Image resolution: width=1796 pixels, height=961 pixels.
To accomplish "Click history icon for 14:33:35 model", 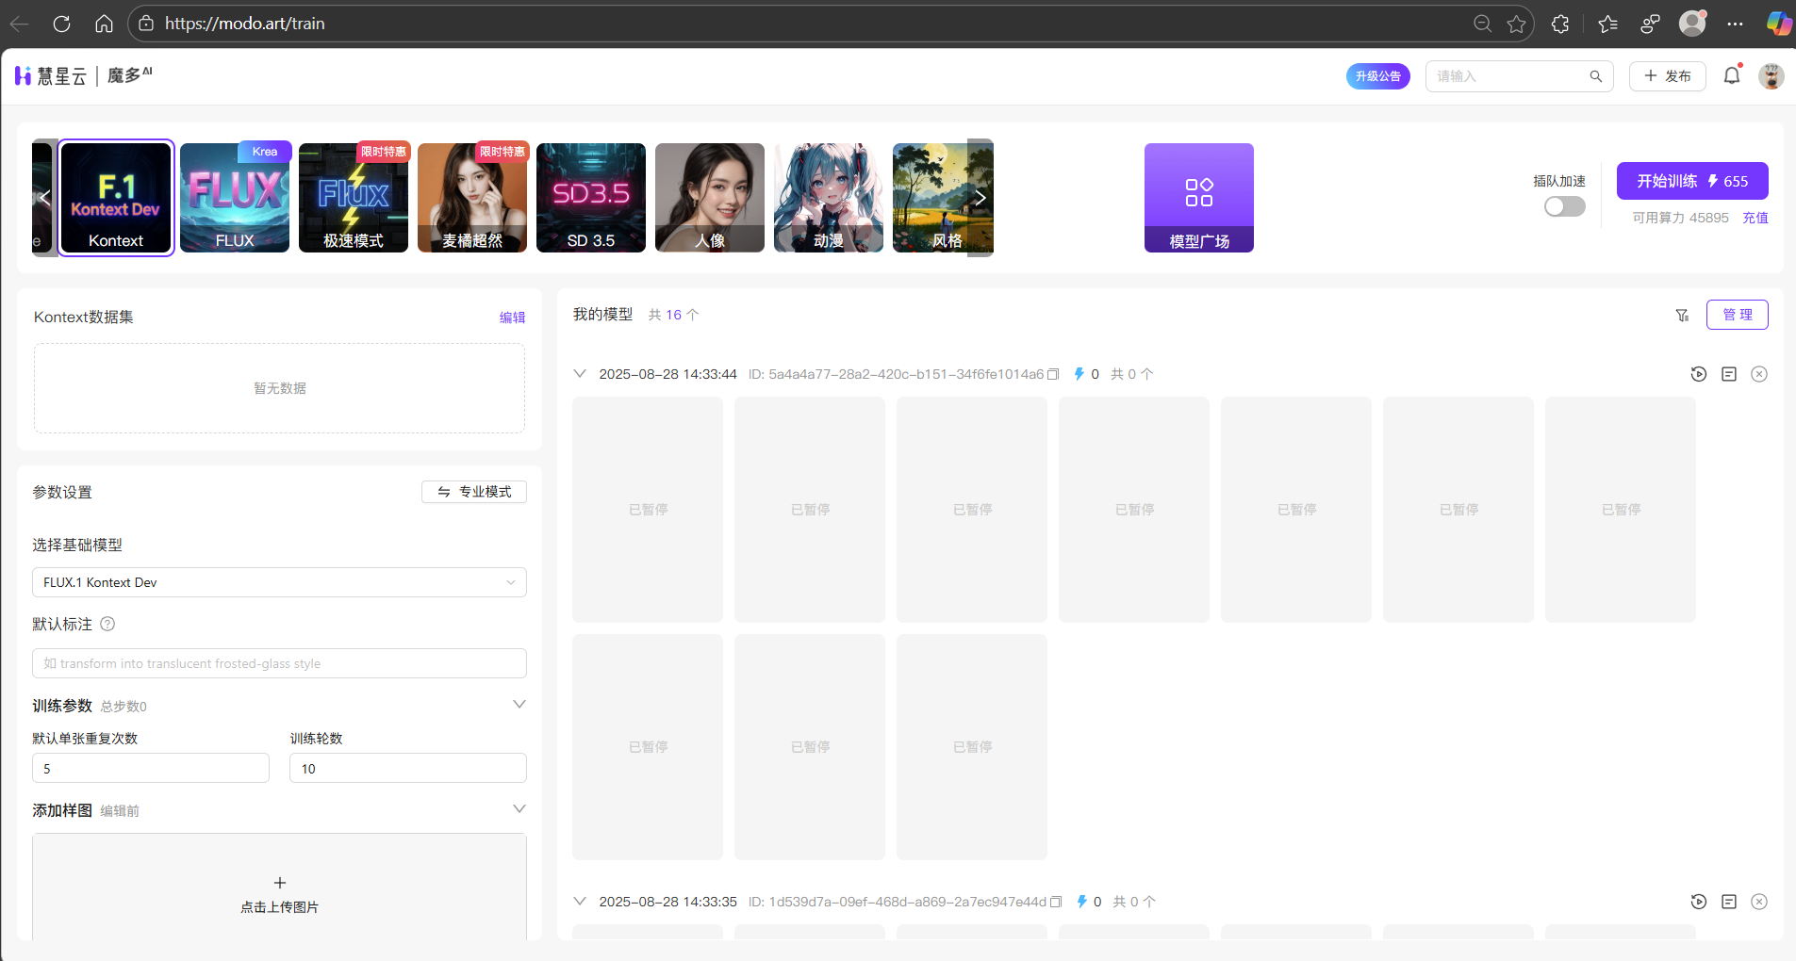I will [x=1699, y=902].
